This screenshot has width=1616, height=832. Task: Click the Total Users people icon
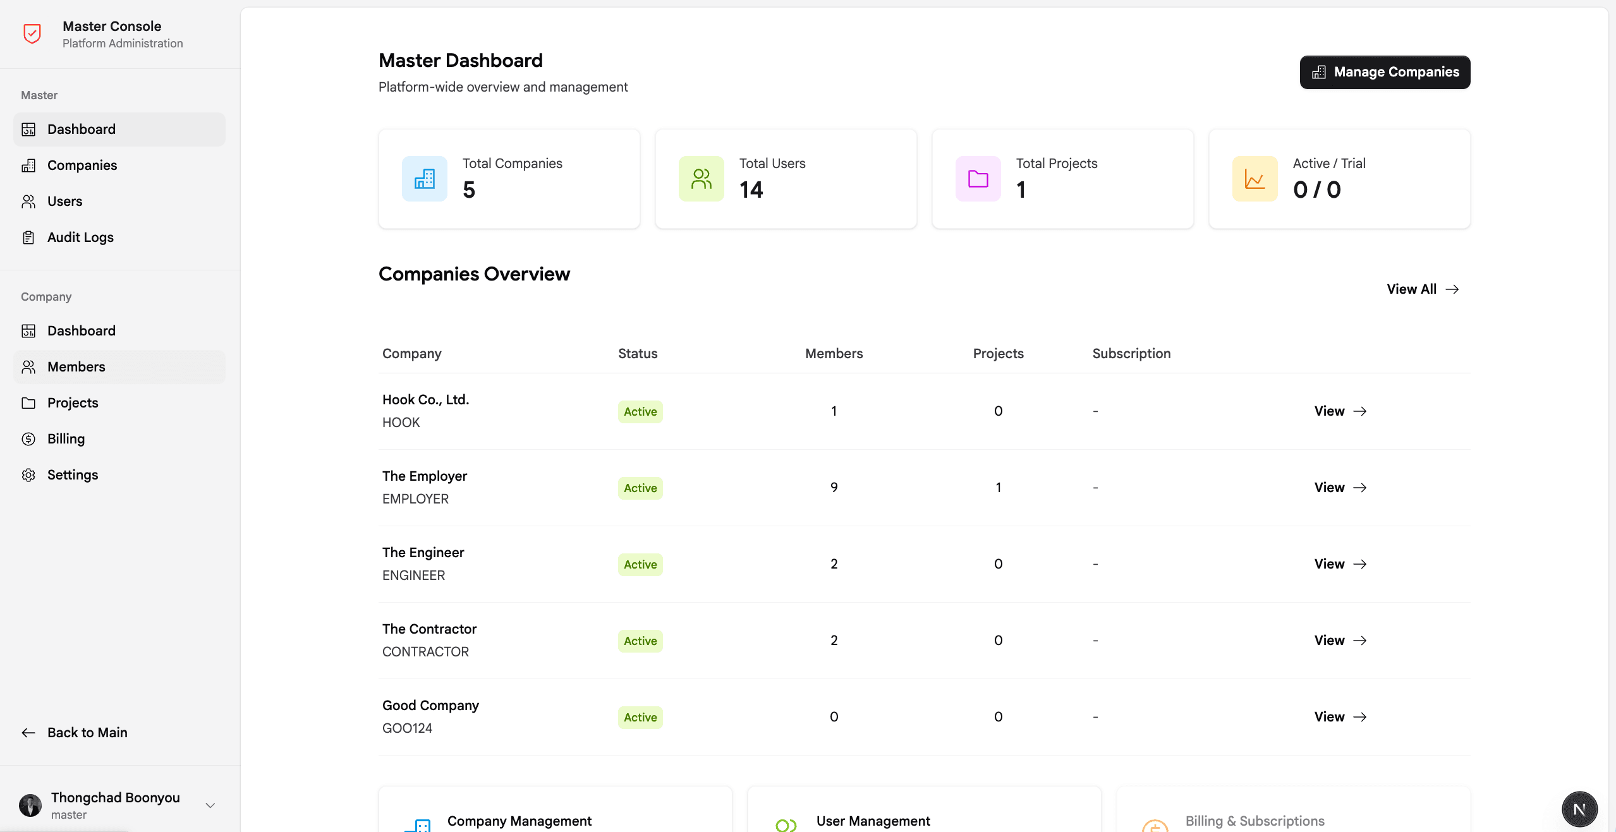click(x=701, y=179)
